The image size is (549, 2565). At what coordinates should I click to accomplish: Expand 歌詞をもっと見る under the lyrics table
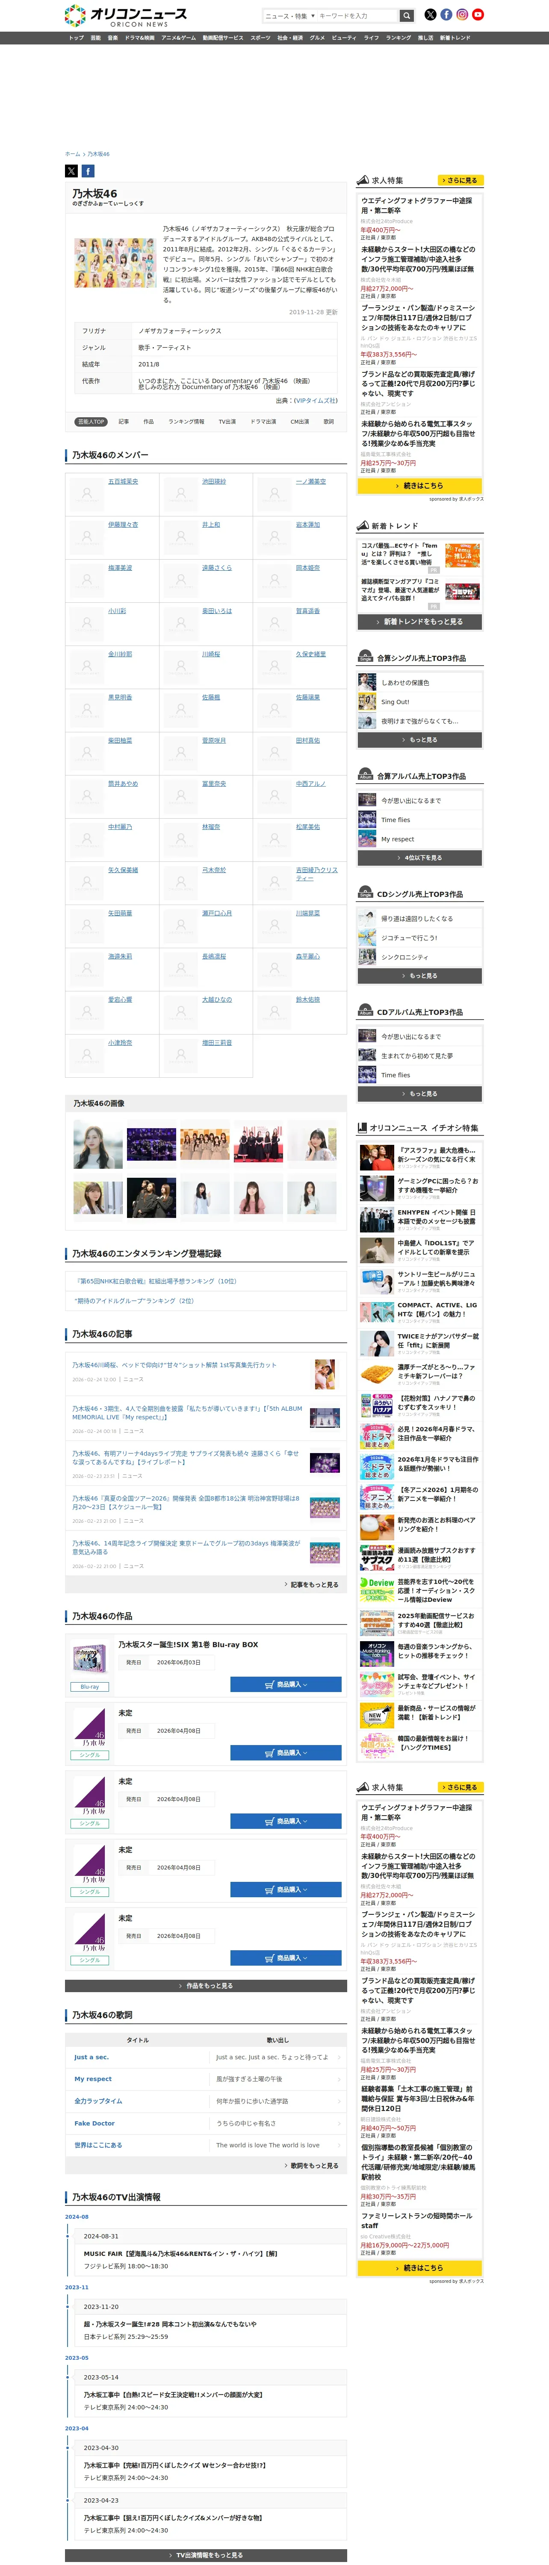click(311, 2166)
